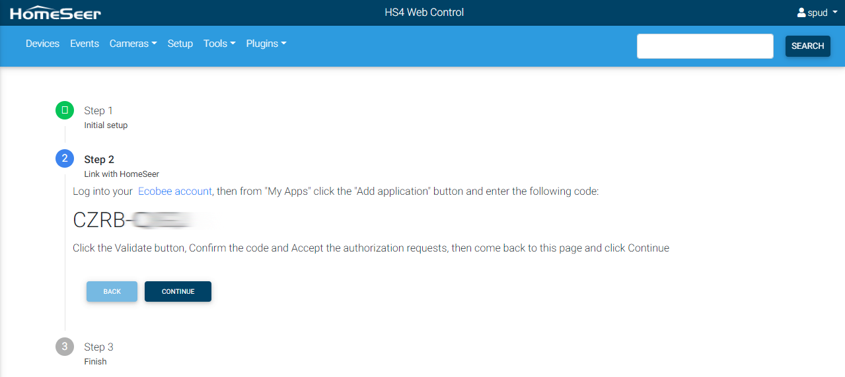The image size is (845, 377).
Task: Click the Link with HomeSeer subtitle
Action: pos(122,174)
